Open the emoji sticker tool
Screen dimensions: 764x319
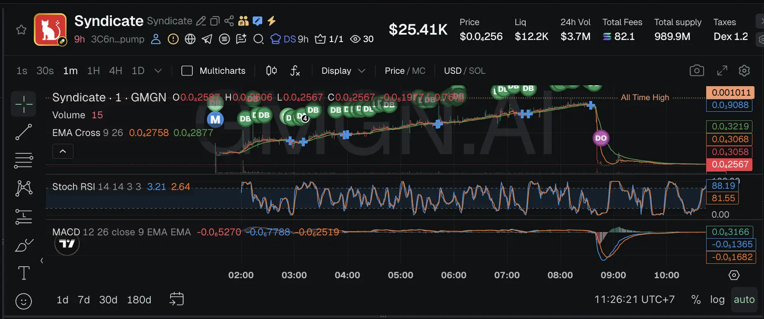pyautogui.click(x=24, y=301)
